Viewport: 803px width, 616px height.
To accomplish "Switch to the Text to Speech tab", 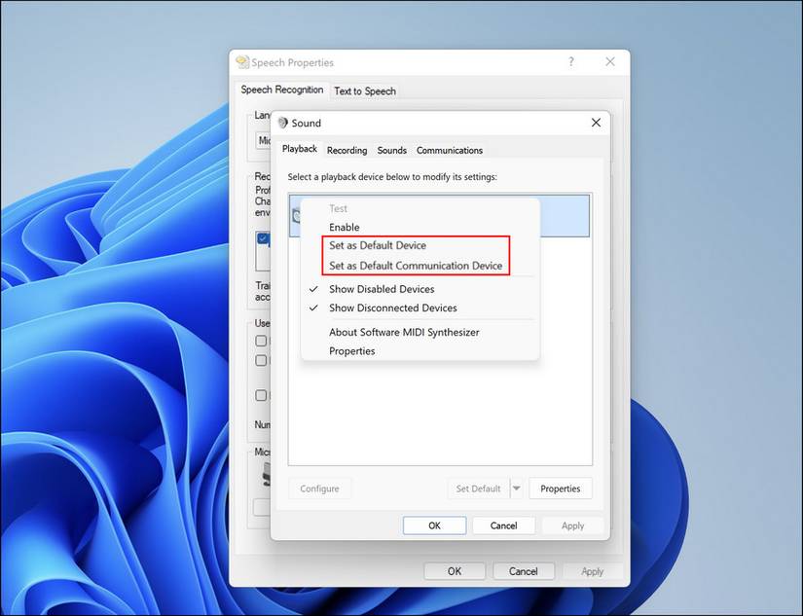I will 364,91.
